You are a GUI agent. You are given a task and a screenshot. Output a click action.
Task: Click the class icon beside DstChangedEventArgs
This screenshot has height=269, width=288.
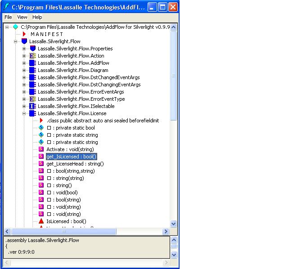tap(32, 77)
